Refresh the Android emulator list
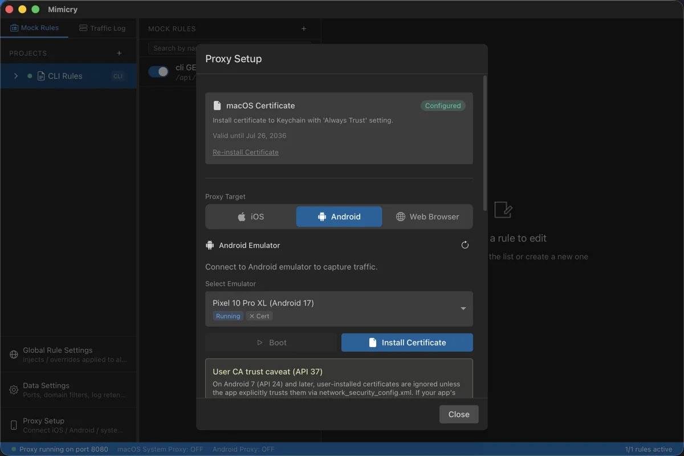Screen dimensions: 684x456 click(465, 245)
